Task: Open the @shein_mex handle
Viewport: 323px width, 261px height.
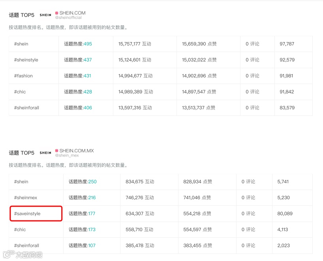Action: click(x=67, y=155)
